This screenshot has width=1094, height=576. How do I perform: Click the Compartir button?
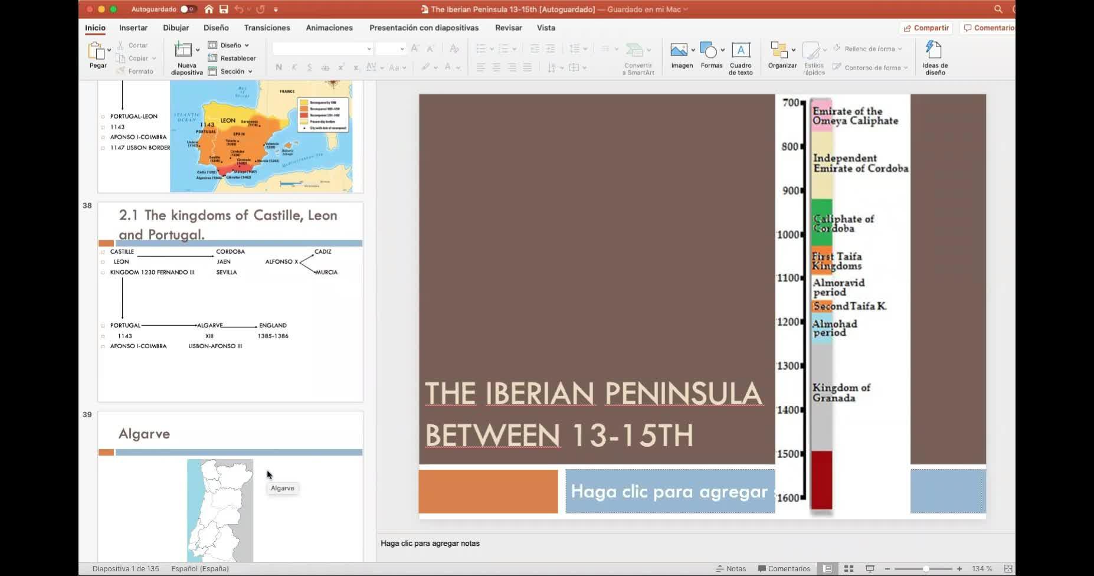(x=926, y=28)
